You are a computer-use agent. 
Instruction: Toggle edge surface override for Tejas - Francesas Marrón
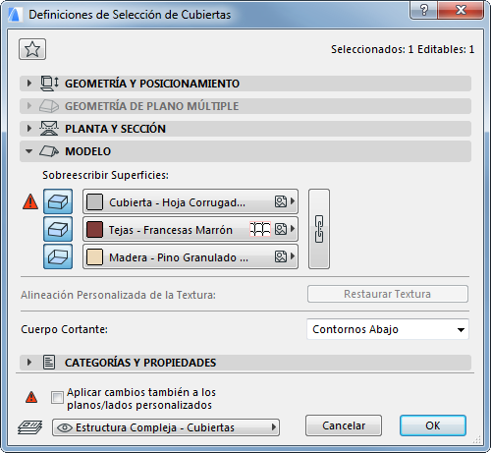(58, 229)
